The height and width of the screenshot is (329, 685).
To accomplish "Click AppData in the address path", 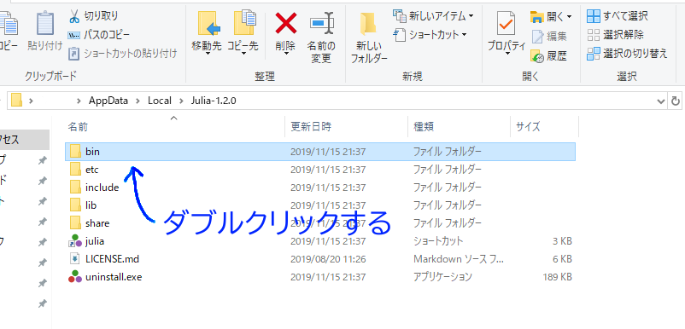I will tap(108, 101).
